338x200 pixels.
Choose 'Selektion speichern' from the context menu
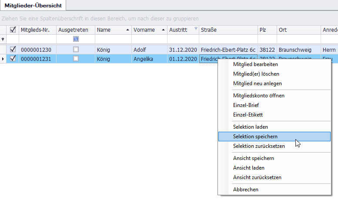[x=255, y=136]
